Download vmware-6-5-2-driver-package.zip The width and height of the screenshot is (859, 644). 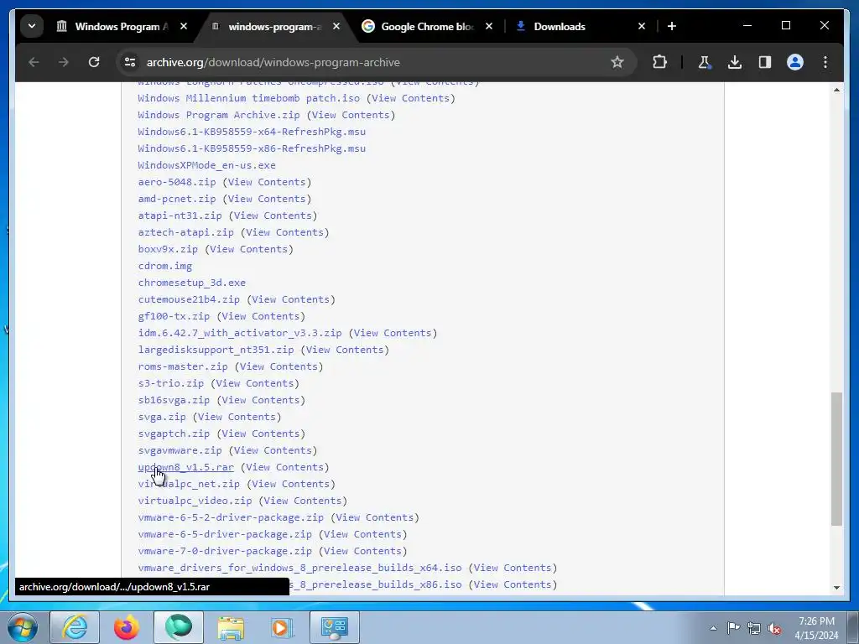(231, 517)
